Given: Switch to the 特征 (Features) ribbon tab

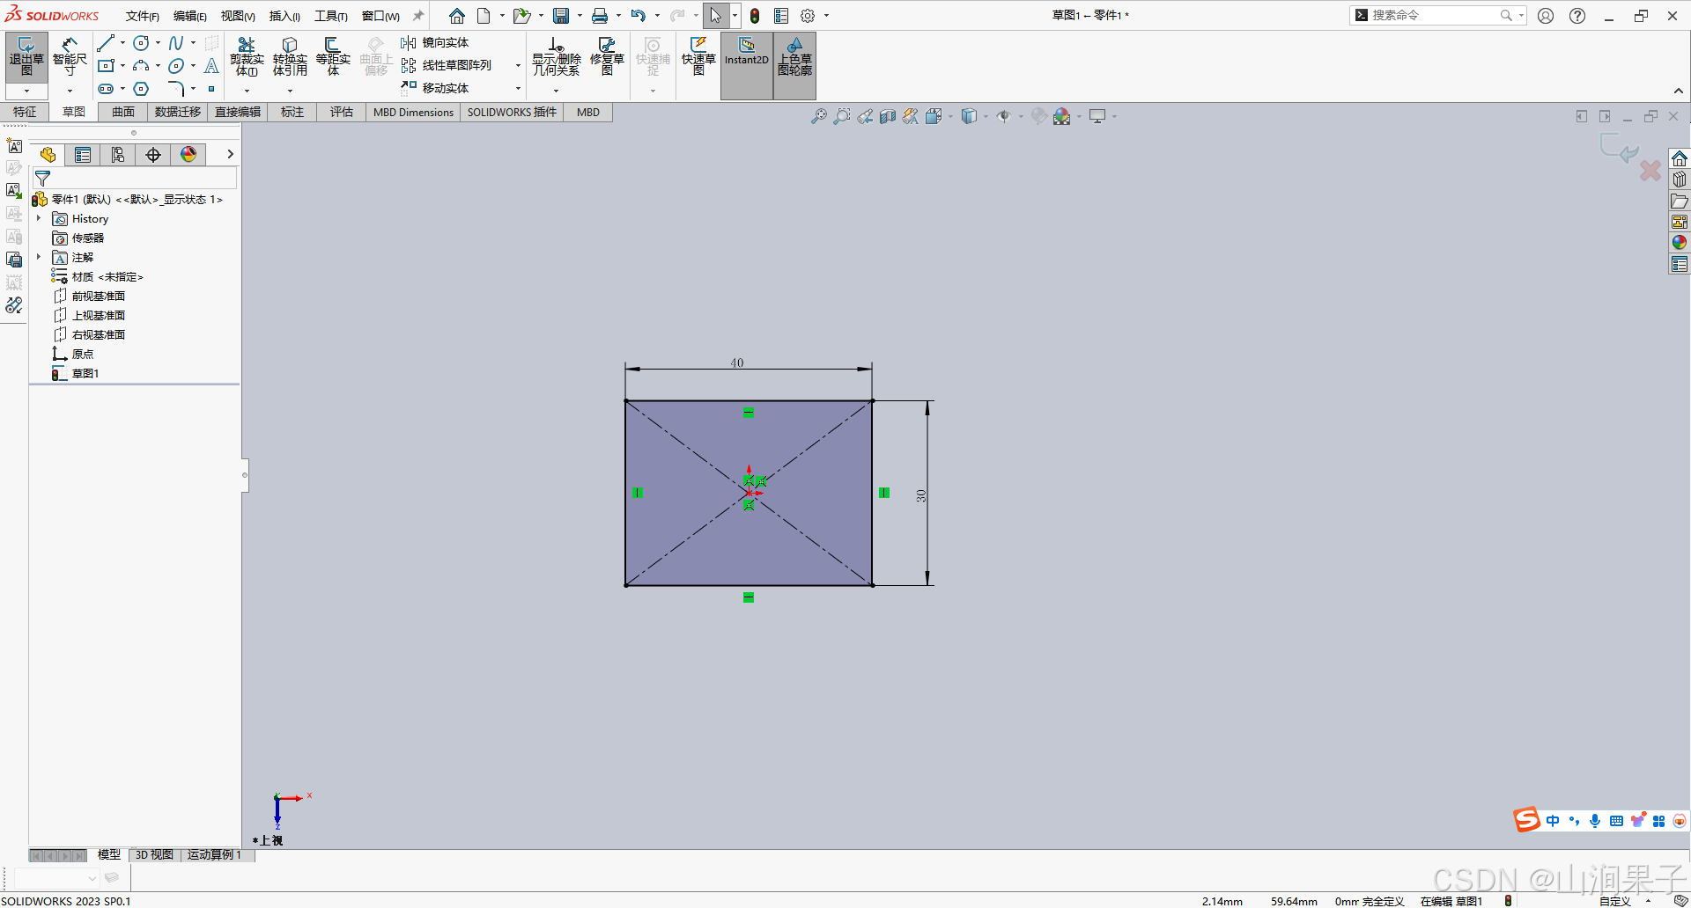Looking at the screenshot, I should click(x=24, y=112).
